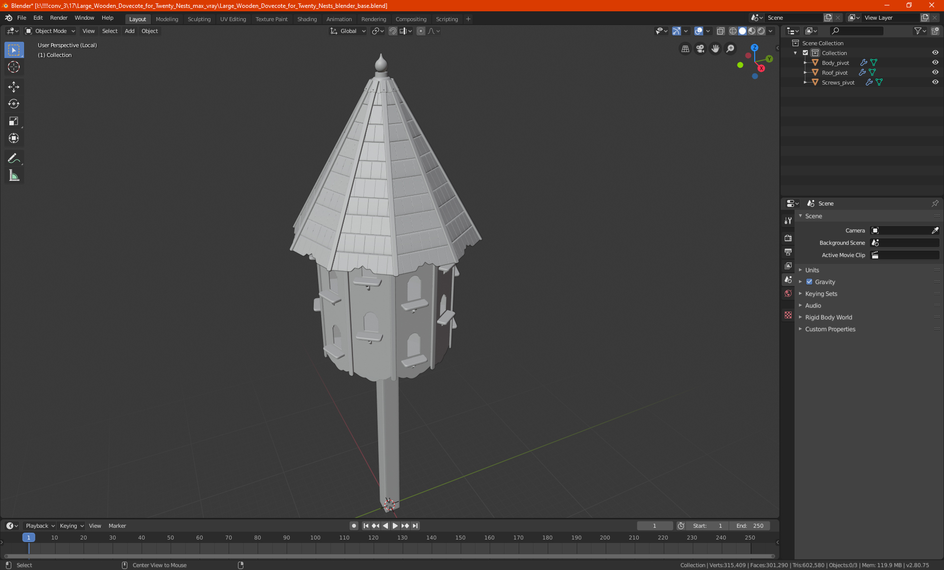Open the Playback dropdown
This screenshot has width=944, height=570.
click(x=40, y=526)
